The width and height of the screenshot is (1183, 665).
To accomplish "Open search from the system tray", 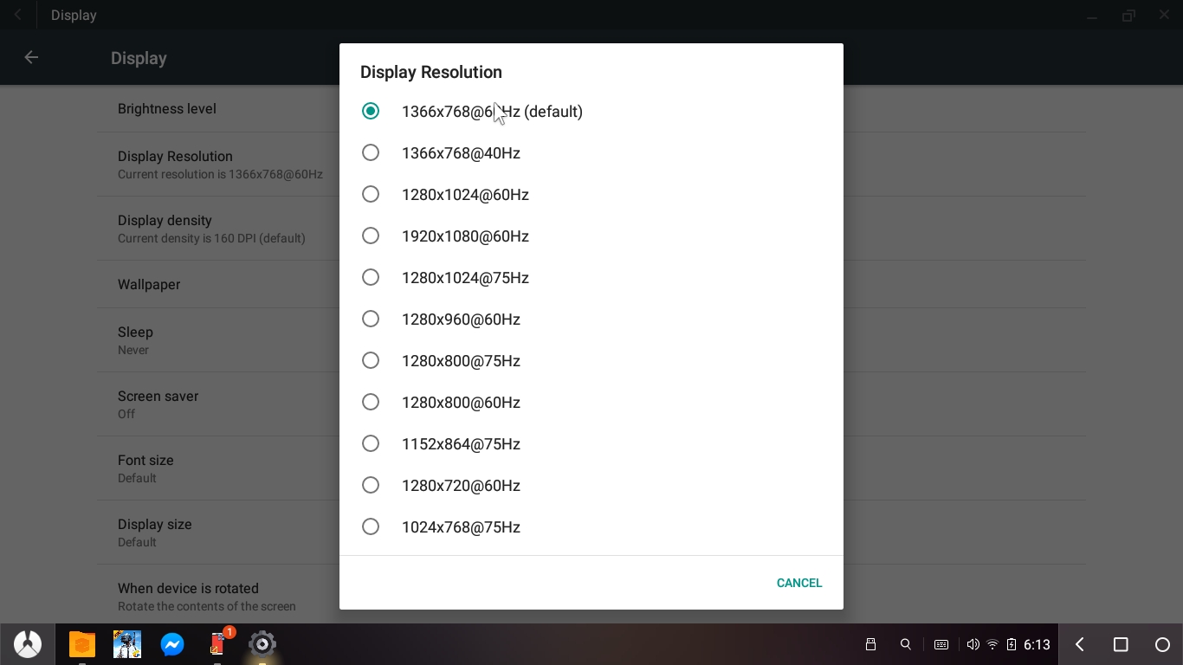I will [905, 644].
